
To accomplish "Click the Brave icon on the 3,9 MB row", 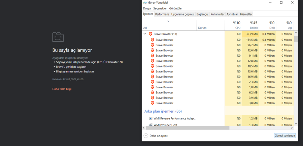I will 153,97.
